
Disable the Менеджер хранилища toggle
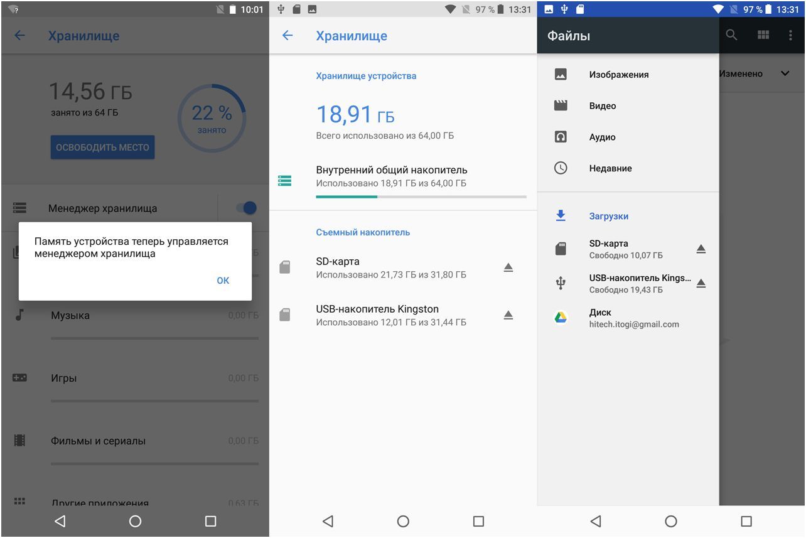pos(247,207)
